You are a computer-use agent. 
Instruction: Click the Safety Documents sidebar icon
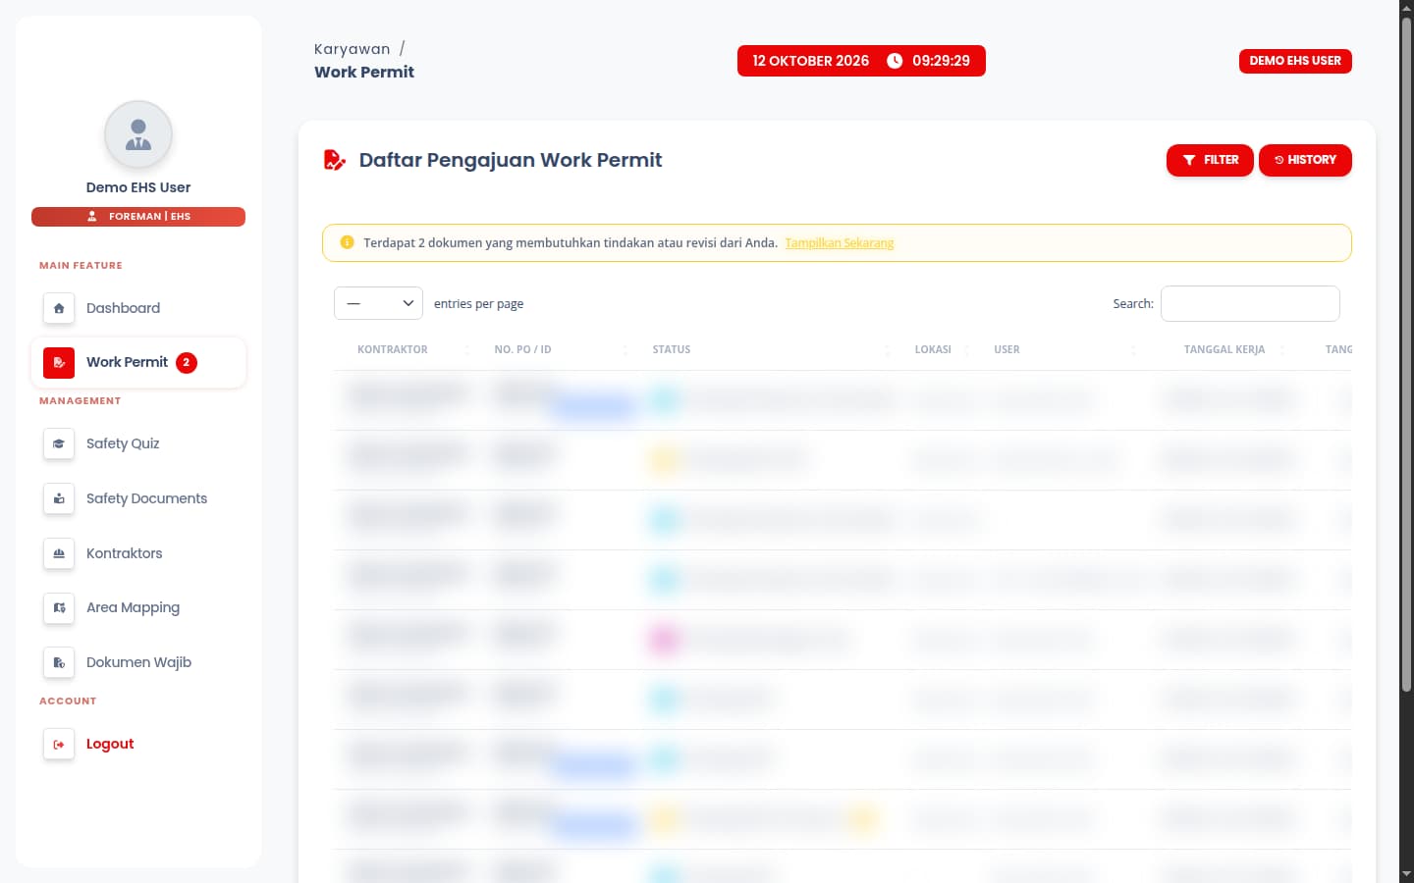point(59,498)
